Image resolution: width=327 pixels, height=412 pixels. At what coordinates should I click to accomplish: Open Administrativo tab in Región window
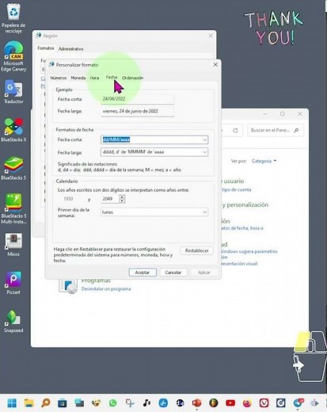coord(70,49)
